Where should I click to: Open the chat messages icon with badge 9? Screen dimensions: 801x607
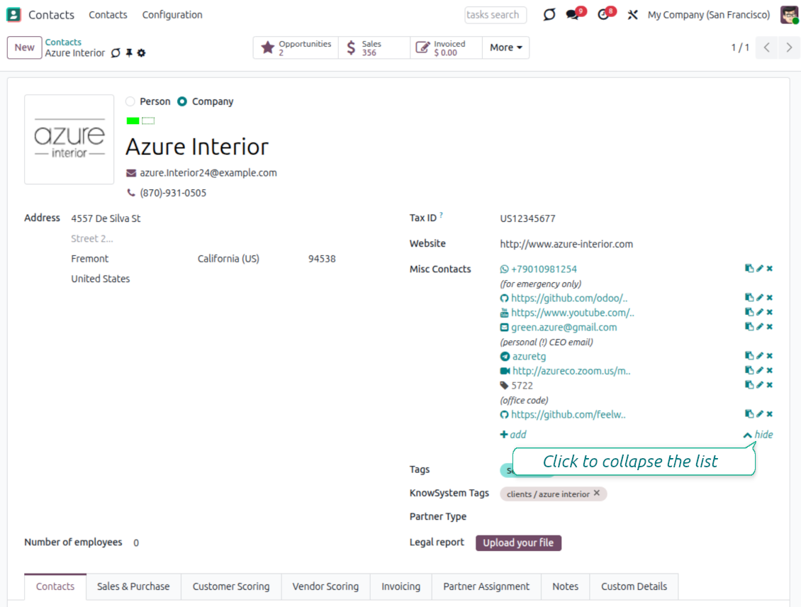coord(573,15)
